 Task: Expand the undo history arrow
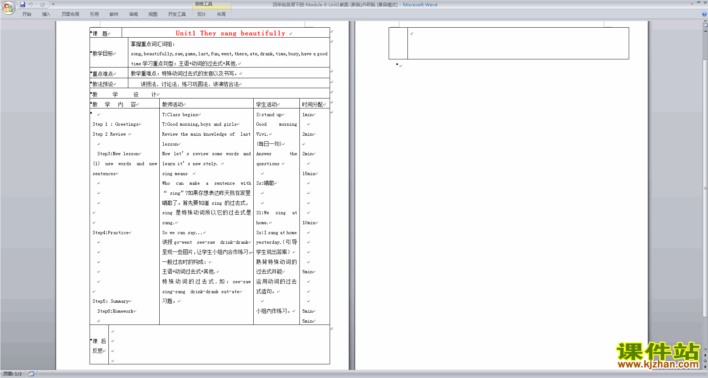click(x=36, y=4)
